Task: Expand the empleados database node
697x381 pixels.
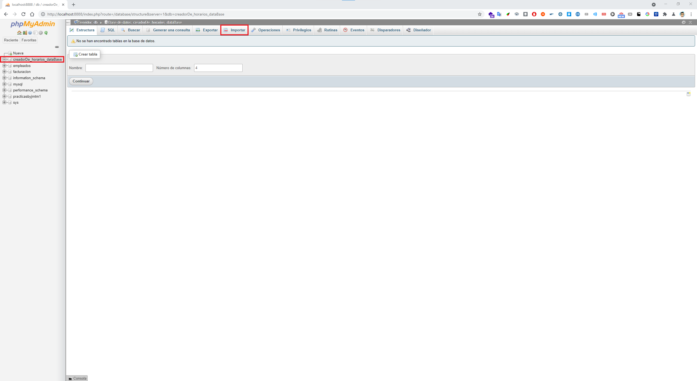Action: coord(4,66)
